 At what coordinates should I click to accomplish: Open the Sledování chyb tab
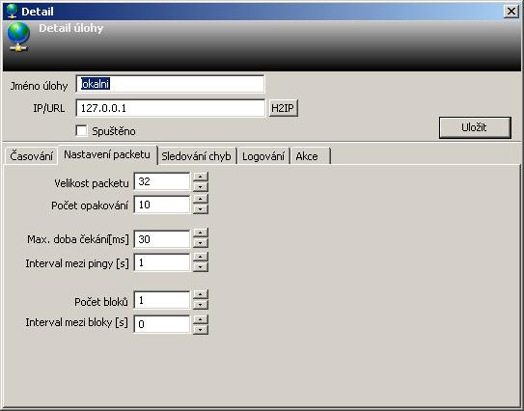(197, 156)
